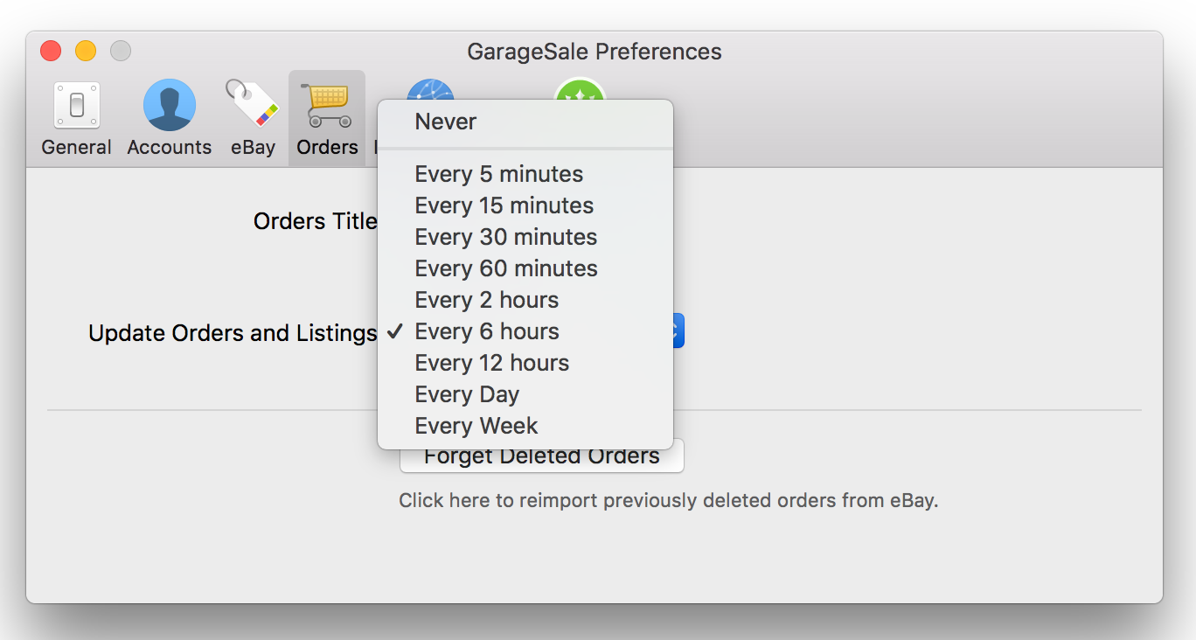Minimize the preferences window with yellow button
The width and height of the screenshot is (1196, 640).
[x=86, y=51]
